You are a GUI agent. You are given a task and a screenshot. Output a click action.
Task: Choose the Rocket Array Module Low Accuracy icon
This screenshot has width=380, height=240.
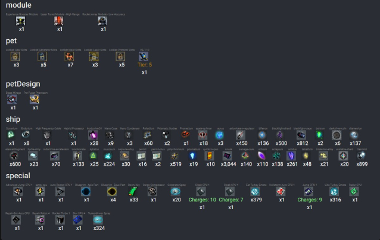pos(102,21)
